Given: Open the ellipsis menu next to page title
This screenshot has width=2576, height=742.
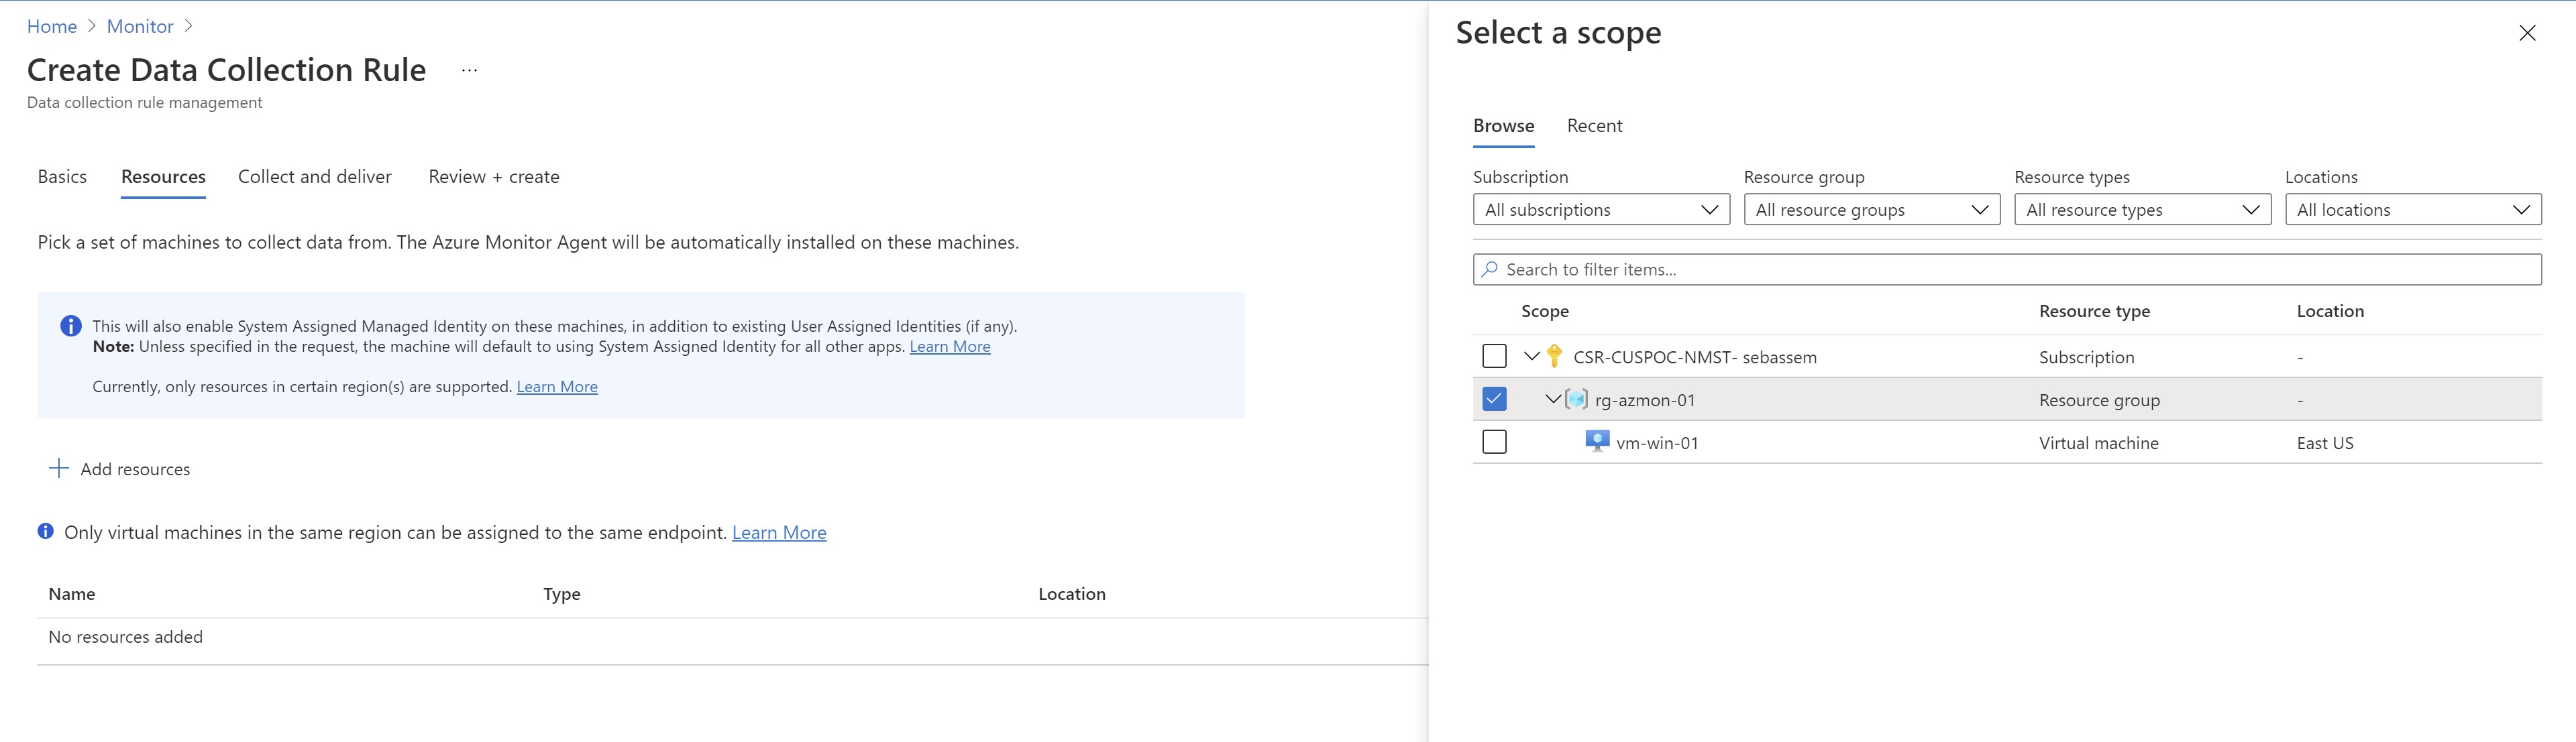Looking at the screenshot, I should point(469,70).
